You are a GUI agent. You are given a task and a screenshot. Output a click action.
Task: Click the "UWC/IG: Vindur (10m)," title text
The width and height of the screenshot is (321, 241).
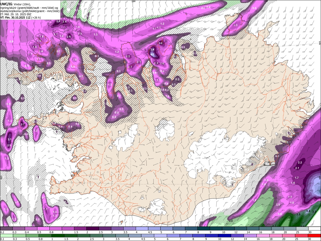[15, 4]
